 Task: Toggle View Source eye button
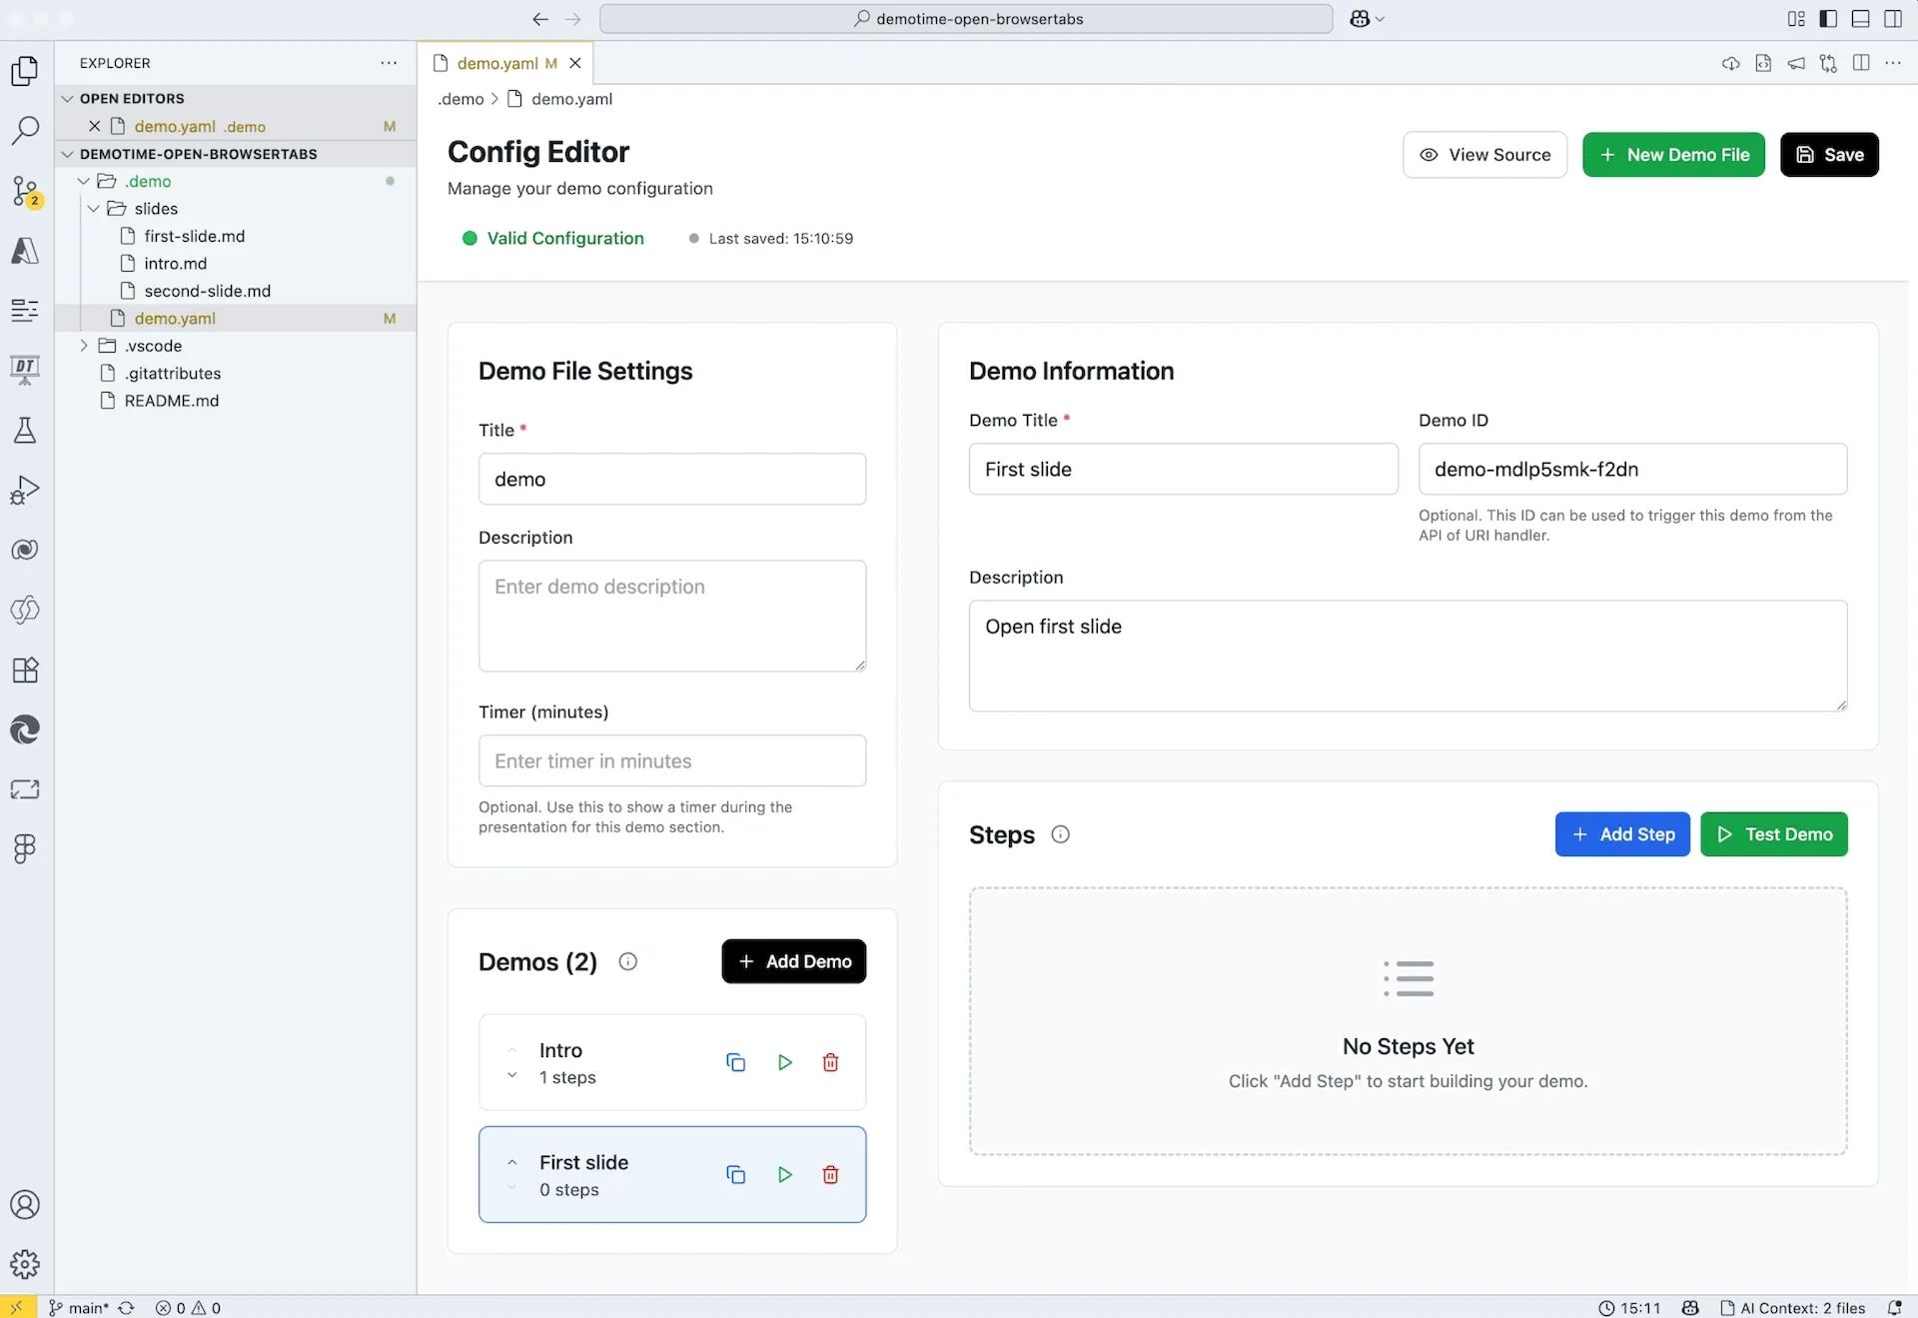click(x=1484, y=155)
